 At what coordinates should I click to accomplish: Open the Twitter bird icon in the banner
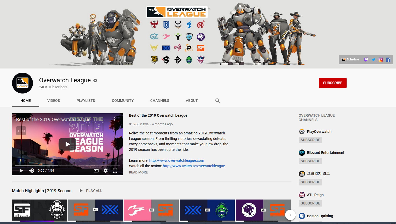pos(374,60)
